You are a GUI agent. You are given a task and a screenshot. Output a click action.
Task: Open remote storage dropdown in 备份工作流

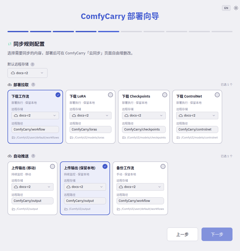pos(140,187)
